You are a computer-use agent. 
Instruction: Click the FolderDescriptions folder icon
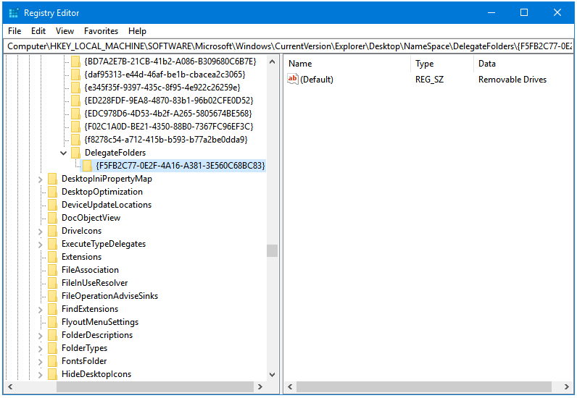click(53, 336)
